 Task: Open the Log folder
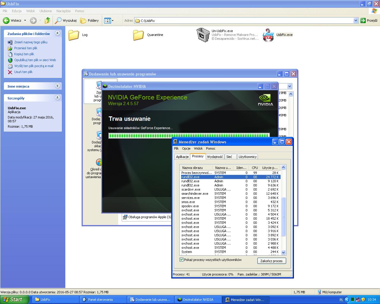74,35
